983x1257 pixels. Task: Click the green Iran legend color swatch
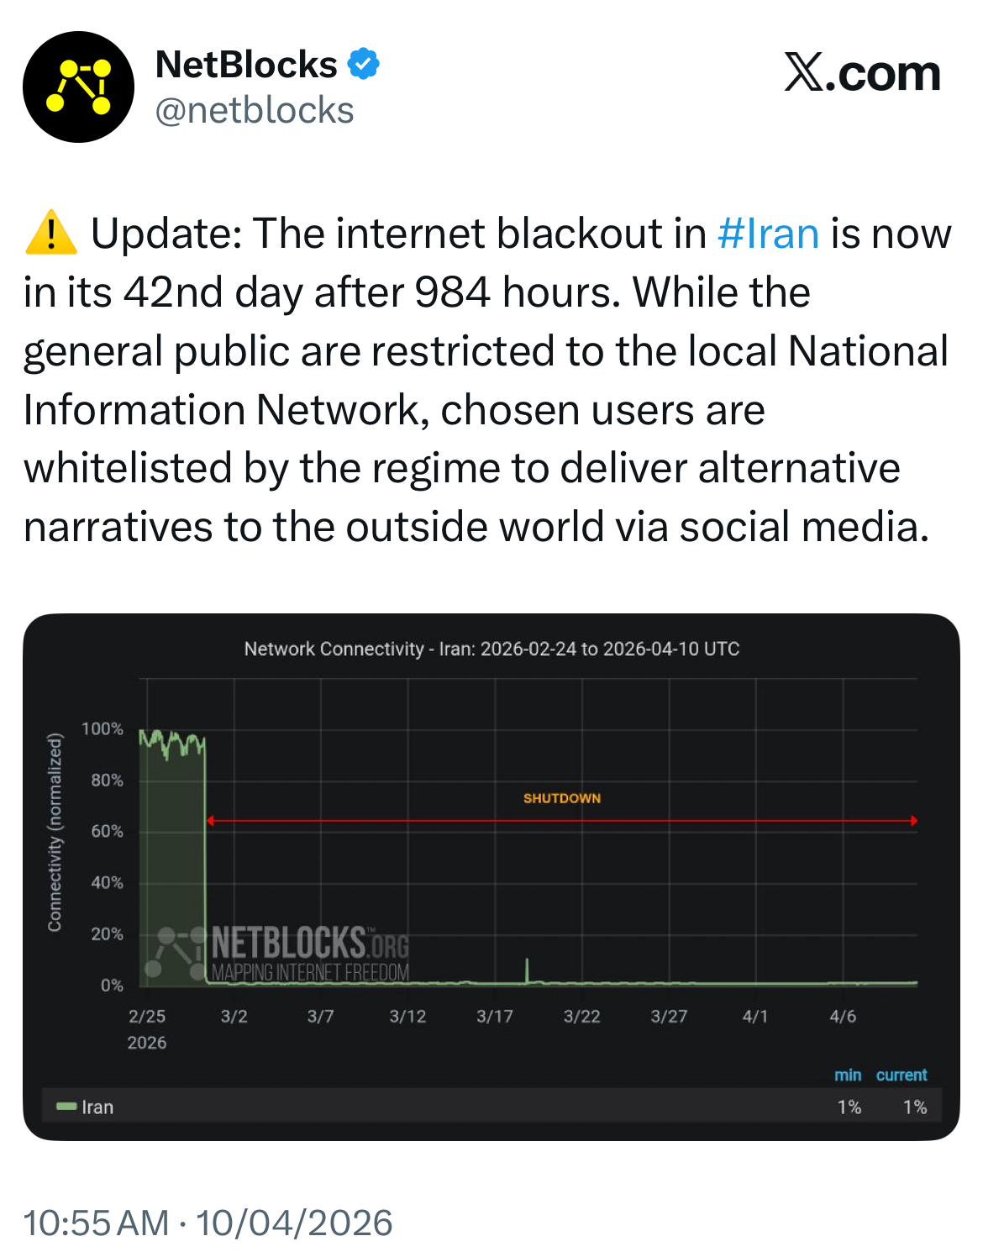point(66,1107)
